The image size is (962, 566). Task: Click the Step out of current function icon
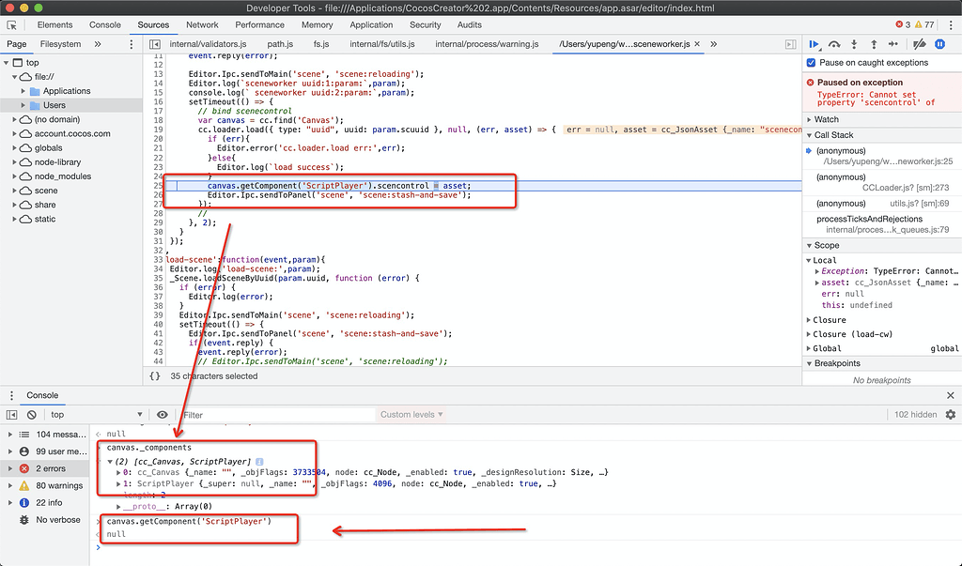pyautogui.click(x=874, y=44)
